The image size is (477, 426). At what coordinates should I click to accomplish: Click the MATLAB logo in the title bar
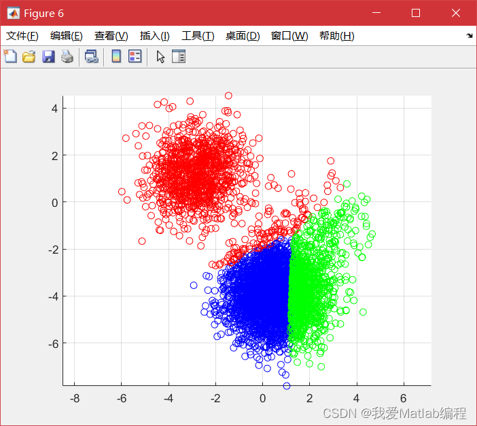coord(14,13)
